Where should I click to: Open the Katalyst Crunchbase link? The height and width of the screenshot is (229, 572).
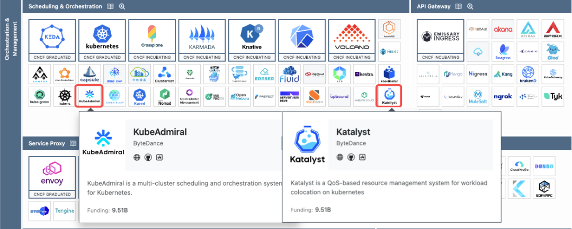[362, 157]
